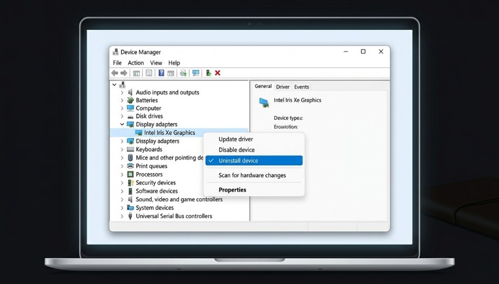499x284 pixels.
Task: Click the Intel Iris Xe Graphics tree icon
Action: (139, 133)
